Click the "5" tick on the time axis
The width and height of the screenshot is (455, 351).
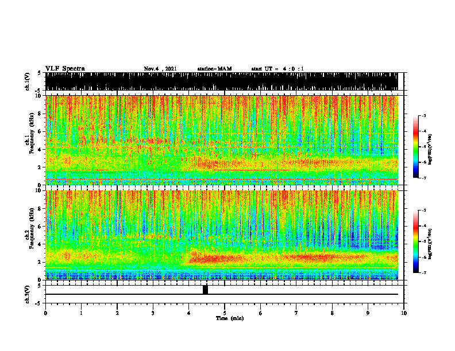225,313
